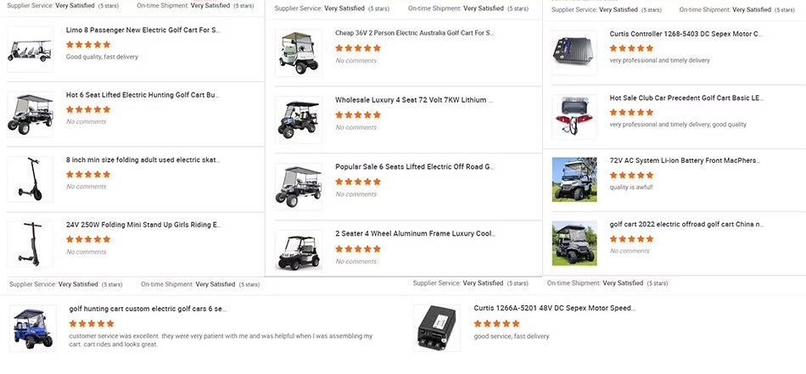Image resolution: width=806 pixels, height=374 pixels.
Task: Select the 24V 250W folding scooter thumbnail
Action: click(31, 244)
